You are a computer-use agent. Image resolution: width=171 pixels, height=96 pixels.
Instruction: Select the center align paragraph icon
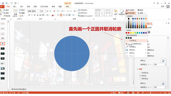point(61,15)
